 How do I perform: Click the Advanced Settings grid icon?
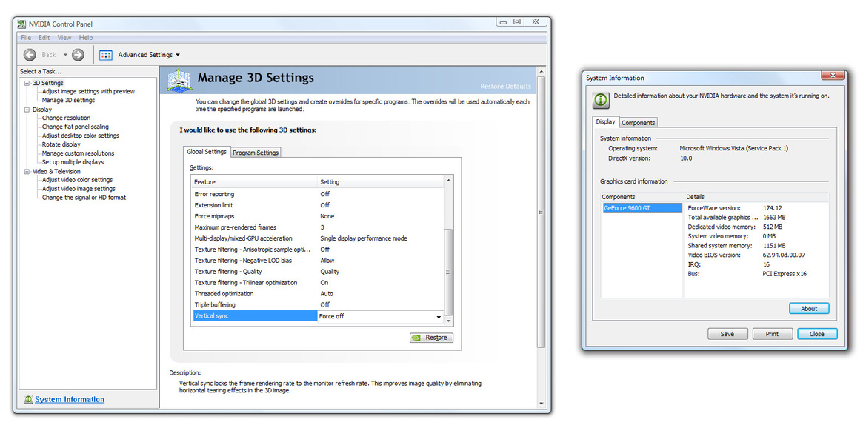[x=106, y=55]
